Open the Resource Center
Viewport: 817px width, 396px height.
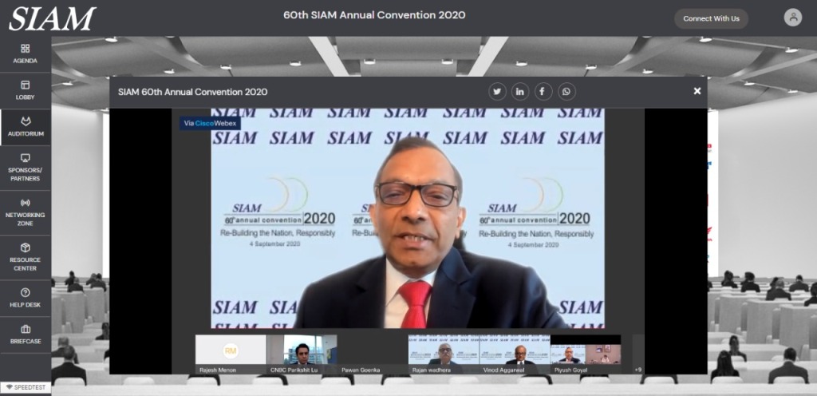pyautogui.click(x=25, y=257)
